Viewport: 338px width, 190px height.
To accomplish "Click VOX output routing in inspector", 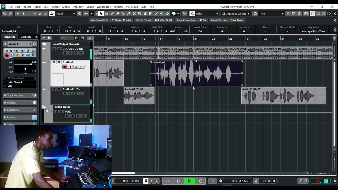I will [x=20, y=86].
